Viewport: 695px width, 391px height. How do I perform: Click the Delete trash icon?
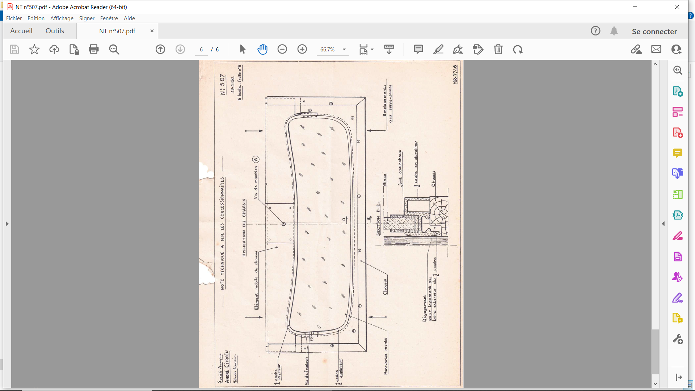click(498, 49)
